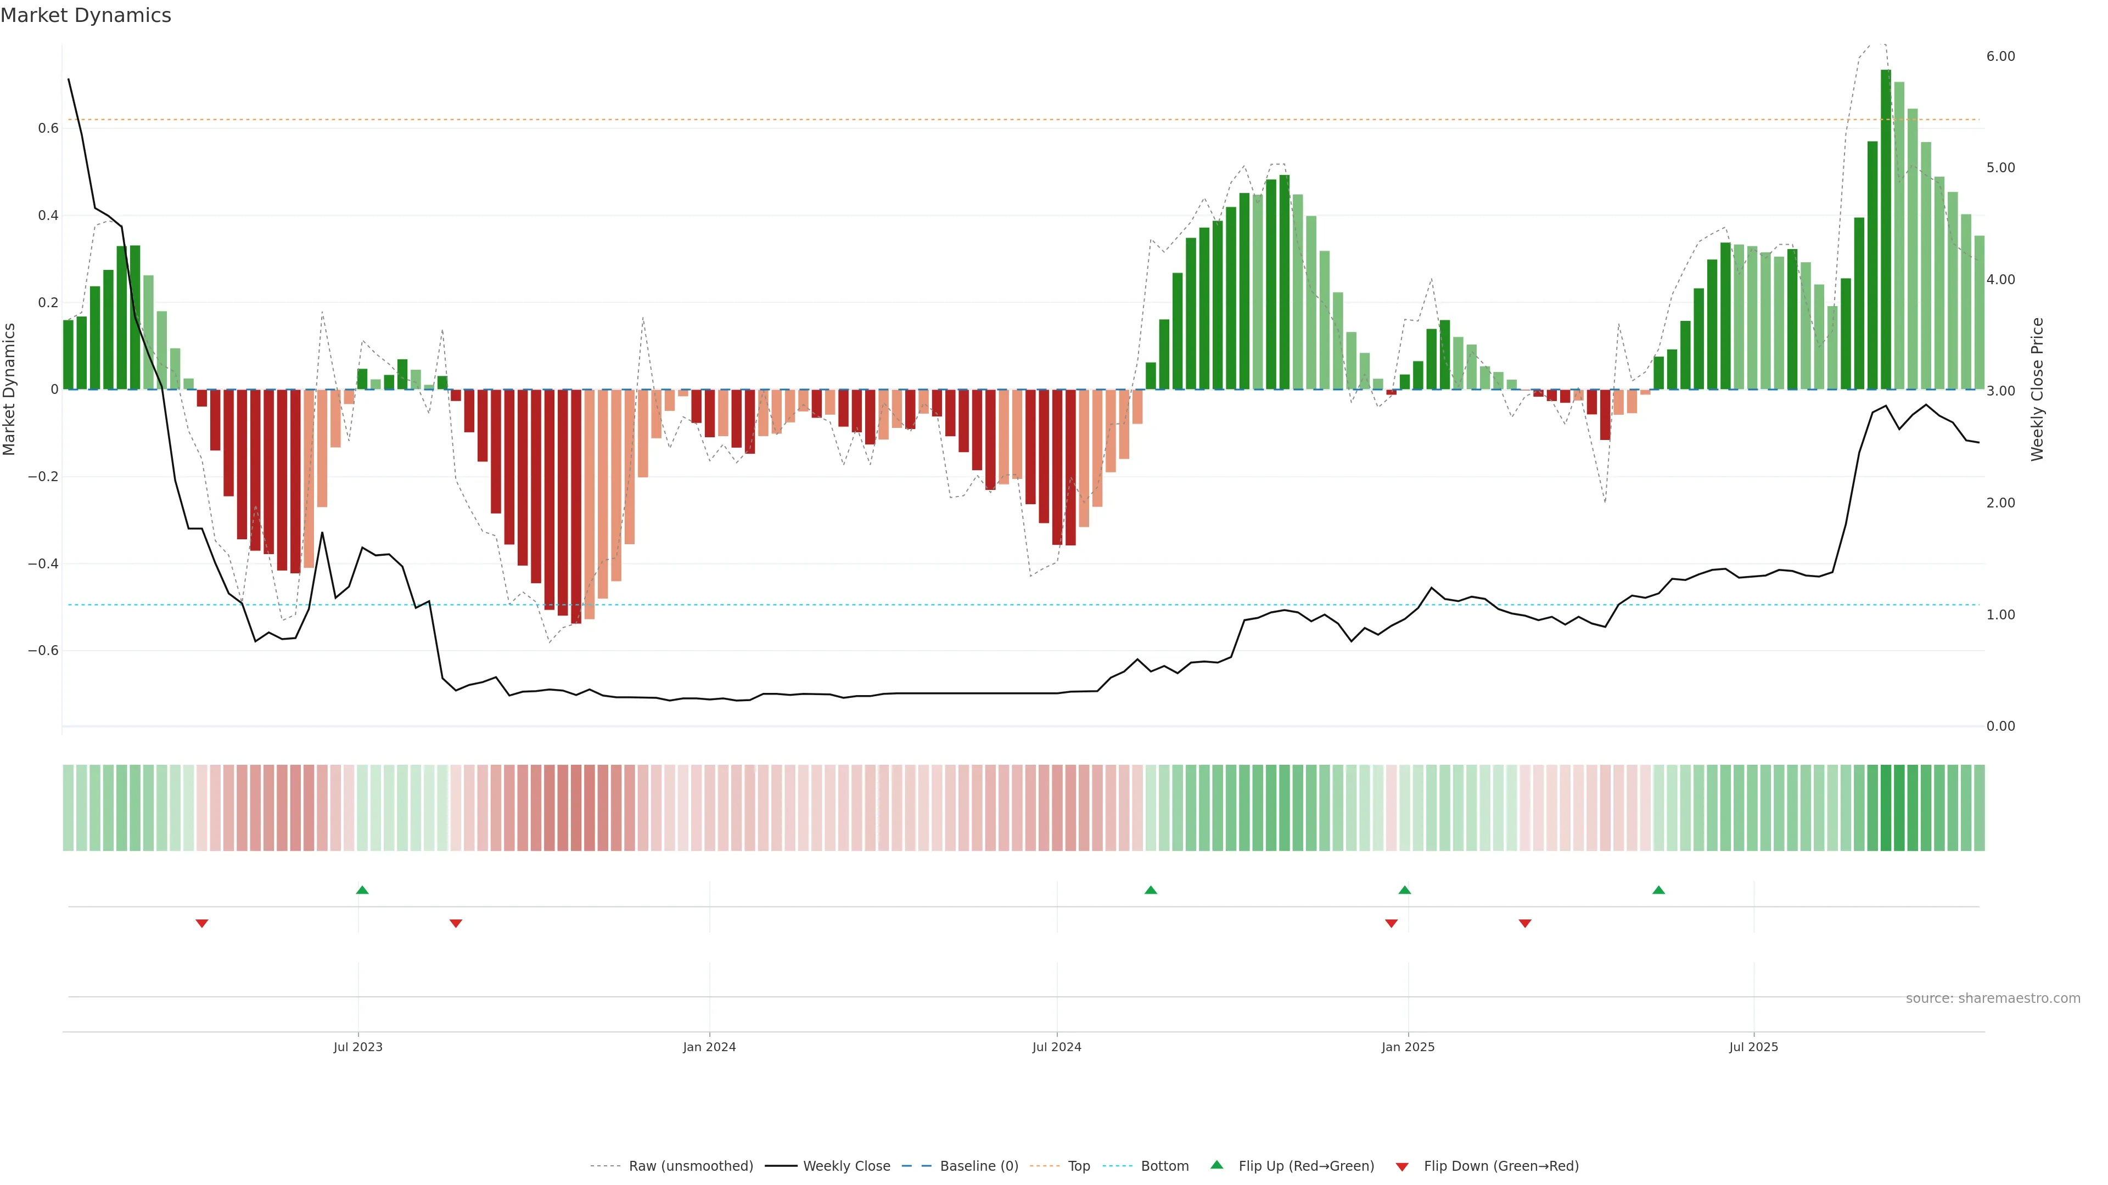Click the tallest dark green bar
This screenshot has width=2108, height=1185.
coord(1886,229)
